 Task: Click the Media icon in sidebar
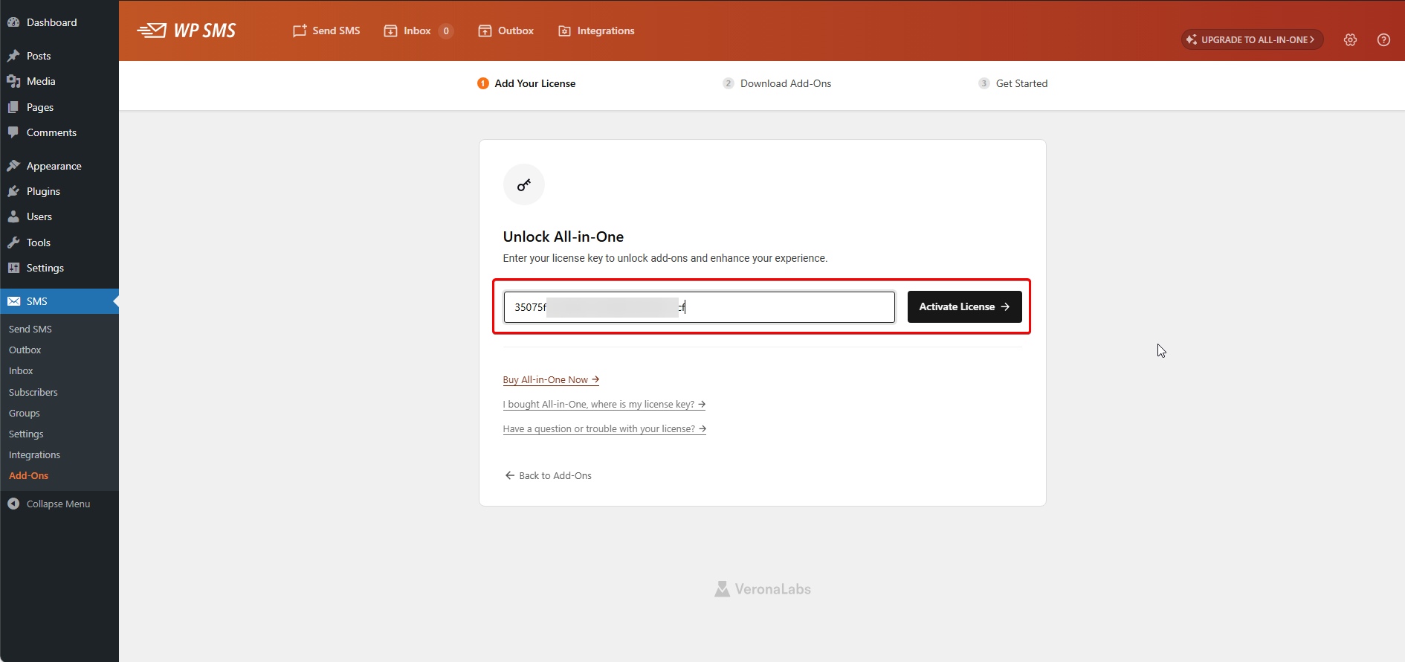(13, 81)
